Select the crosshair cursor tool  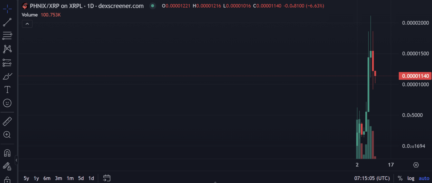pos(7,9)
